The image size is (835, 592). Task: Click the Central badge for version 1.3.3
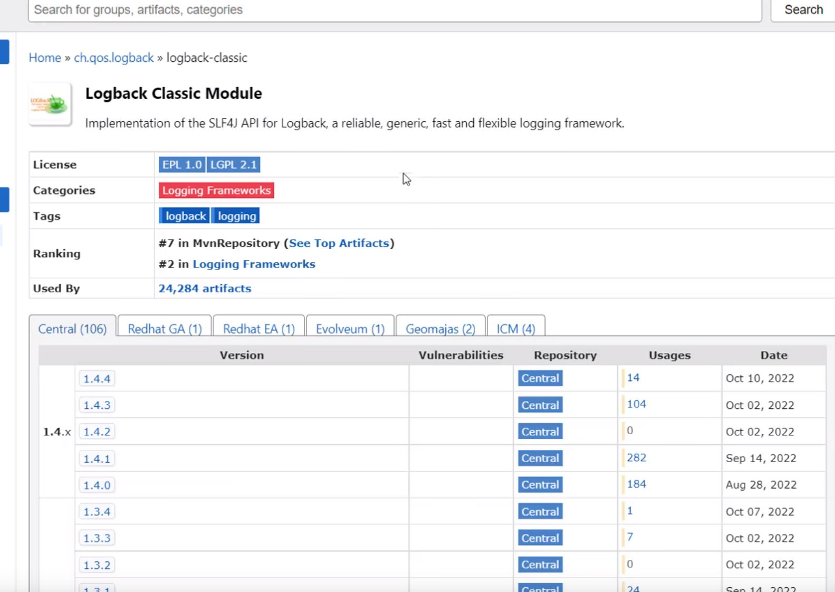[540, 538]
